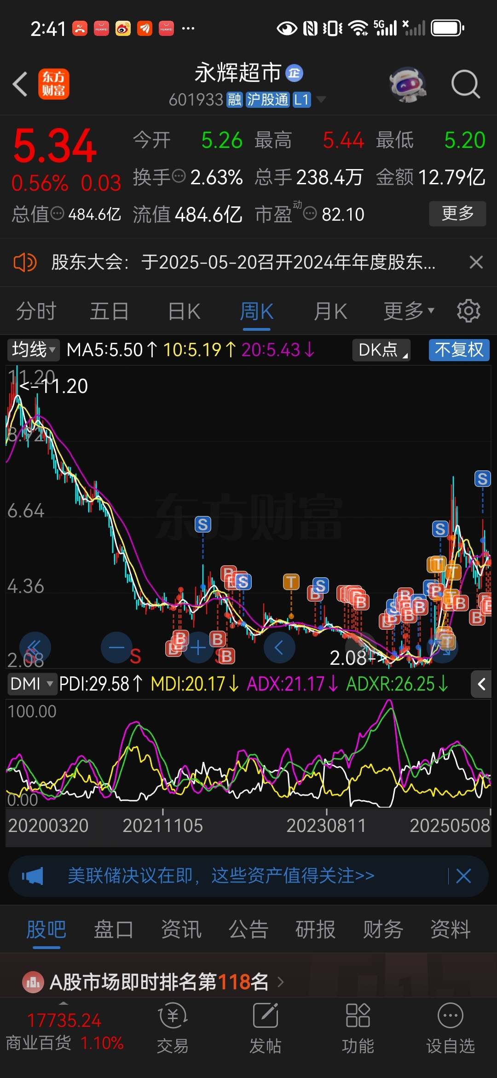Tap the L1 quote level tag

click(301, 100)
